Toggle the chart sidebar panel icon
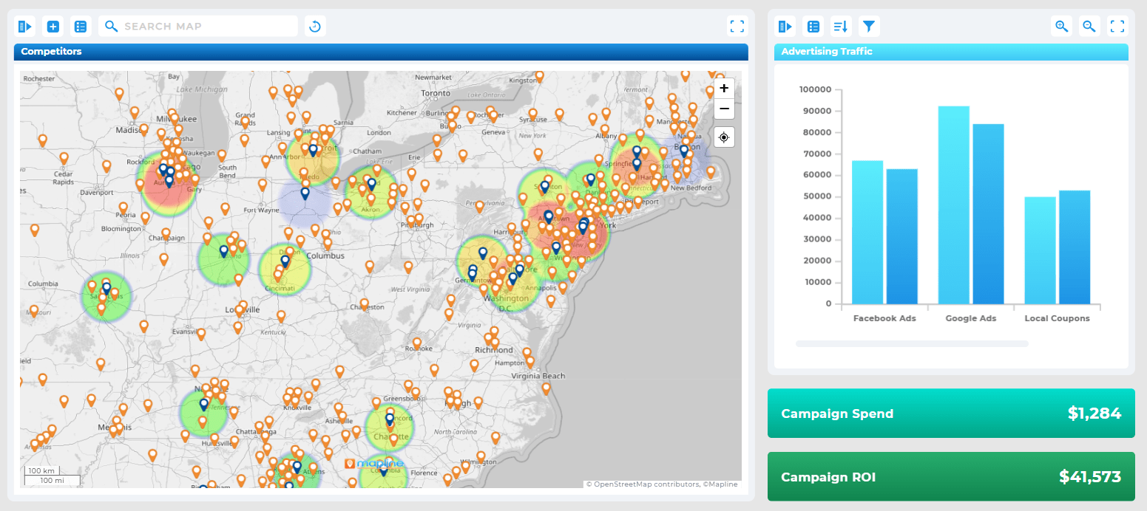The width and height of the screenshot is (1147, 511). pos(785,26)
